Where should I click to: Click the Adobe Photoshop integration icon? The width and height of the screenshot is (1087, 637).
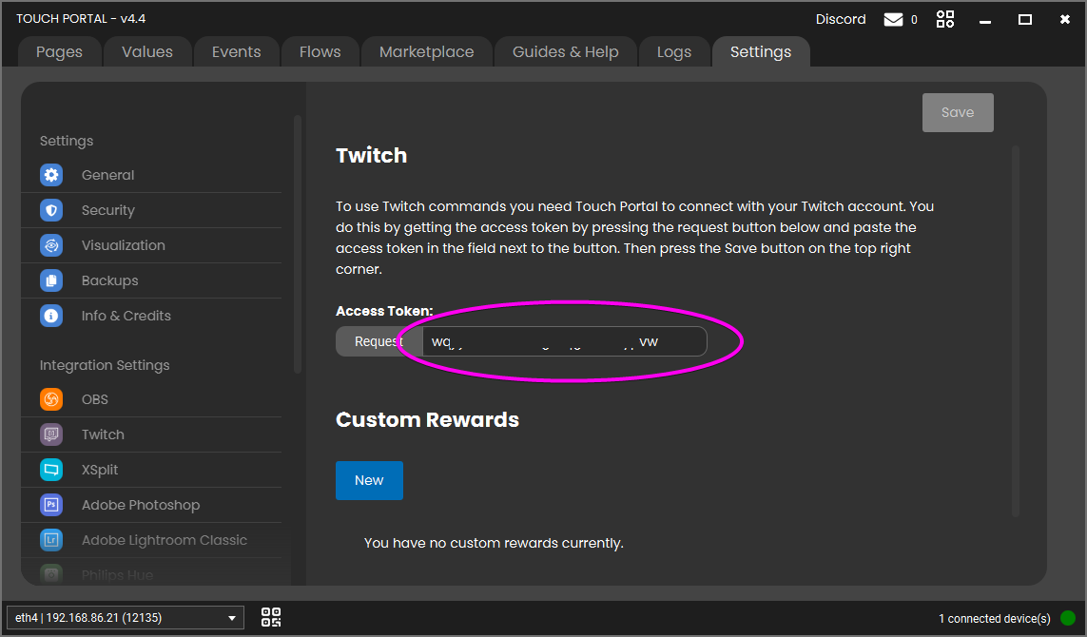click(51, 505)
